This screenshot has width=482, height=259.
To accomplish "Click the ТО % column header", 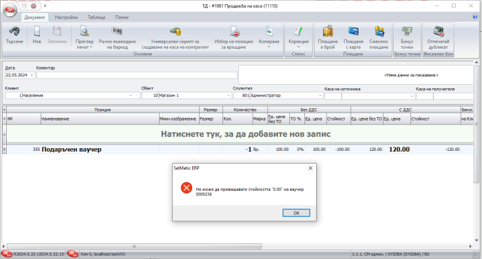I will click(297, 118).
